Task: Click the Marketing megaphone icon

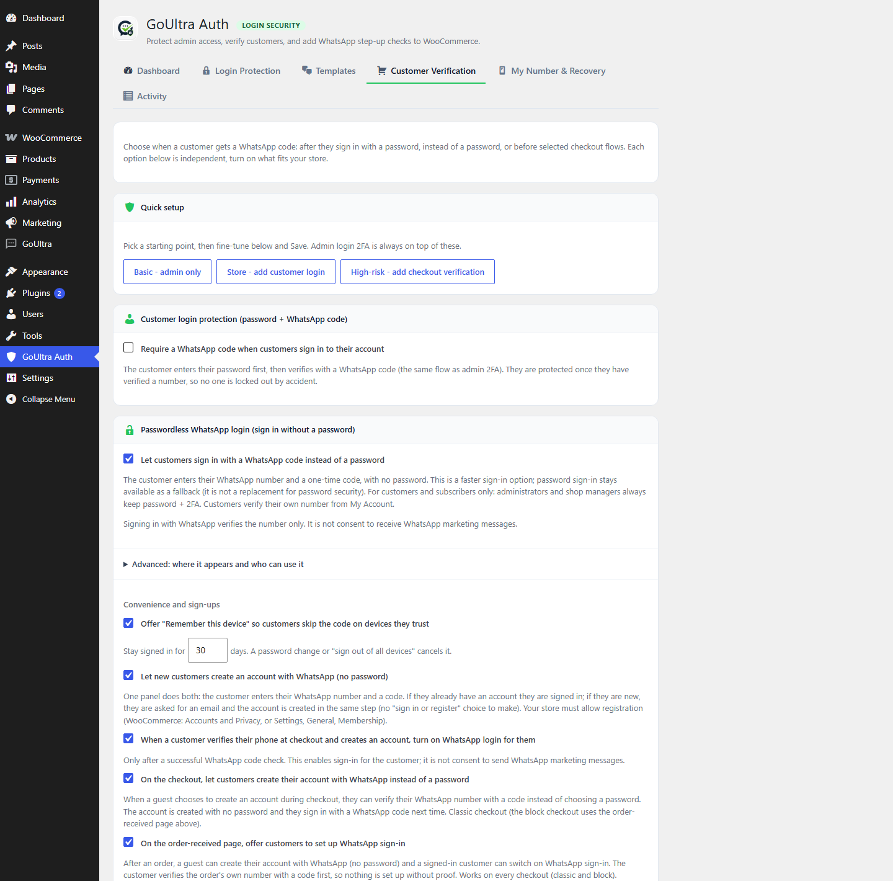Action: pyautogui.click(x=11, y=223)
